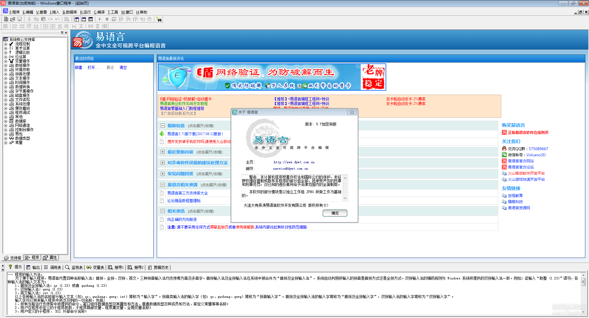Click the About dialog warning text scrollbar down arrow
Viewport: 589px width, 318px height.
[345, 199]
